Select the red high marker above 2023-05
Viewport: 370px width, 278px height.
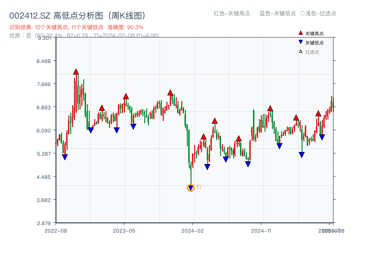[x=126, y=96]
